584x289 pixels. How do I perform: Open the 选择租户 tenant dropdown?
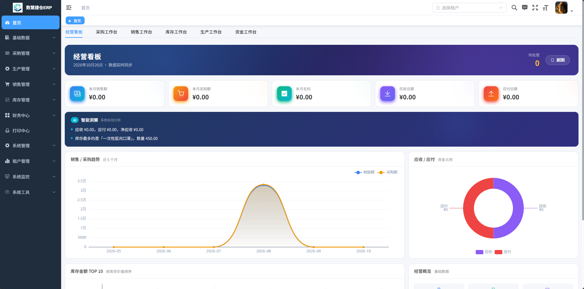(x=469, y=8)
